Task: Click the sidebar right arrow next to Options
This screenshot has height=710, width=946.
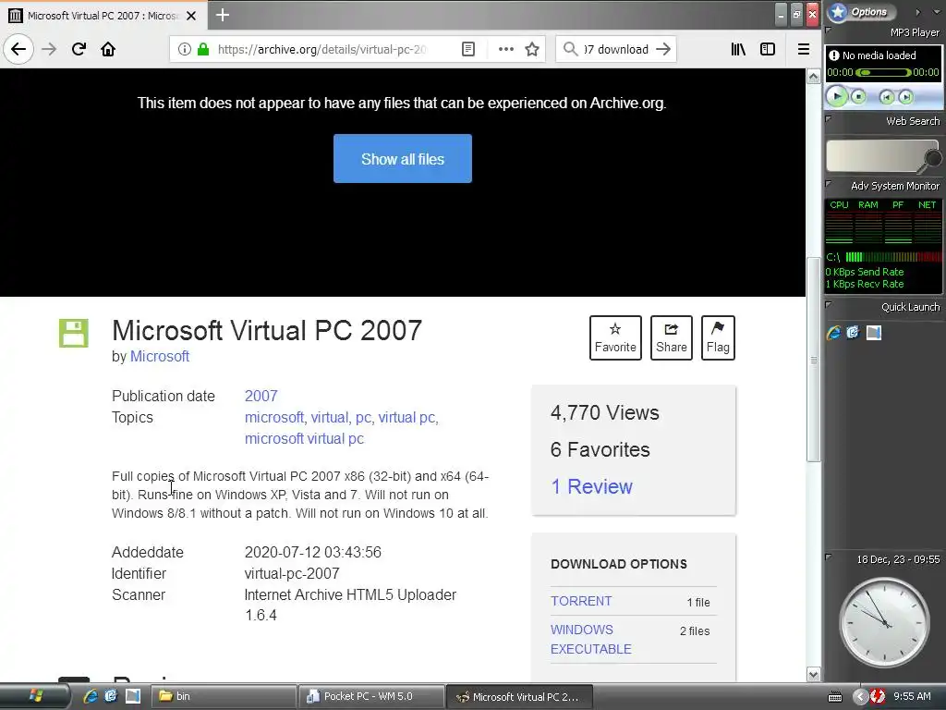Action: click(x=917, y=12)
